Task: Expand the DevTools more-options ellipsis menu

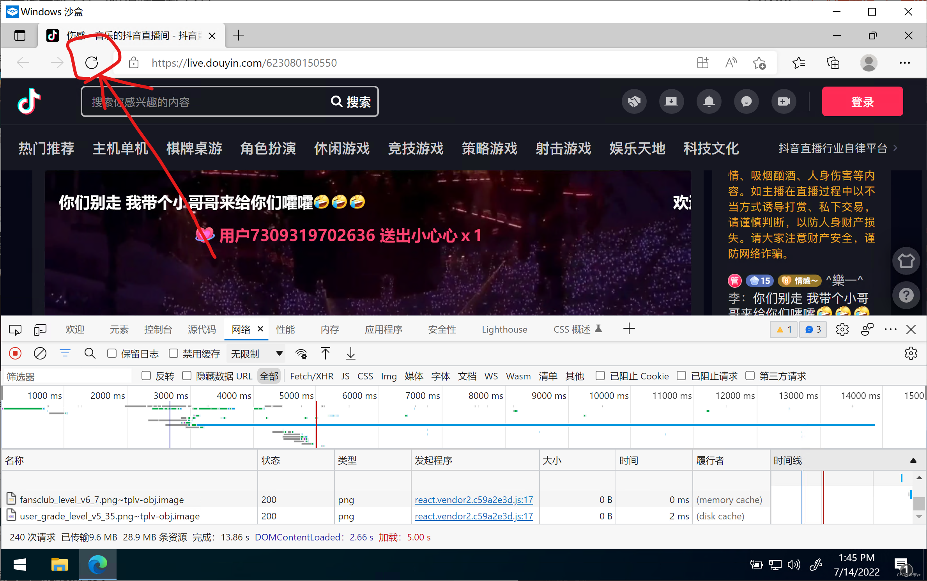Action: (890, 330)
